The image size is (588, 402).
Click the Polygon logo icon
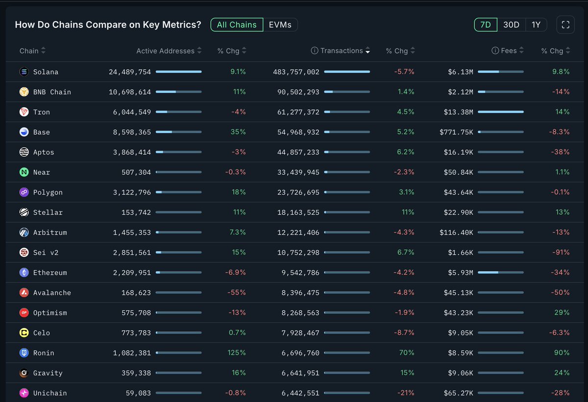24,192
